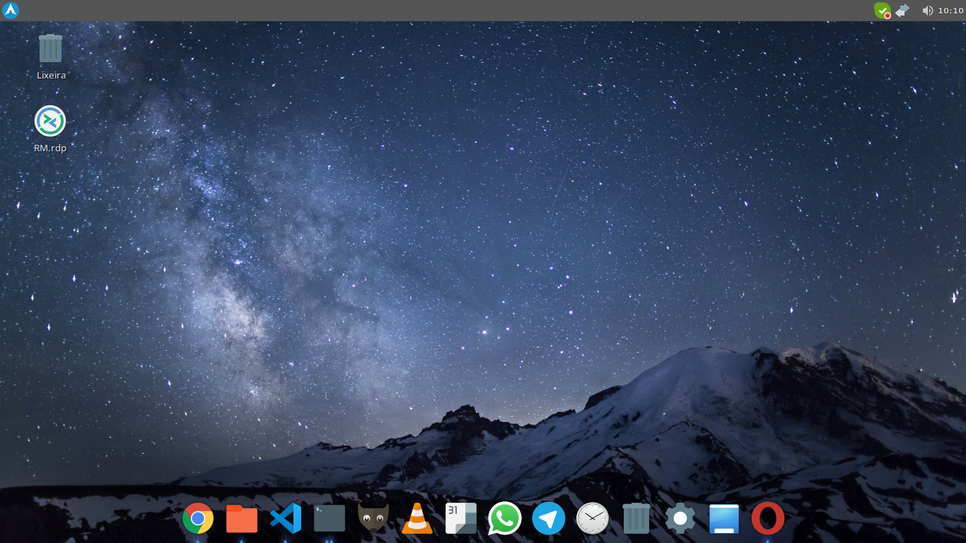Image resolution: width=966 pixels, height=543 pixels.
Task: Open Visual Studio Code in dock
Action: [x=286, y=519]
